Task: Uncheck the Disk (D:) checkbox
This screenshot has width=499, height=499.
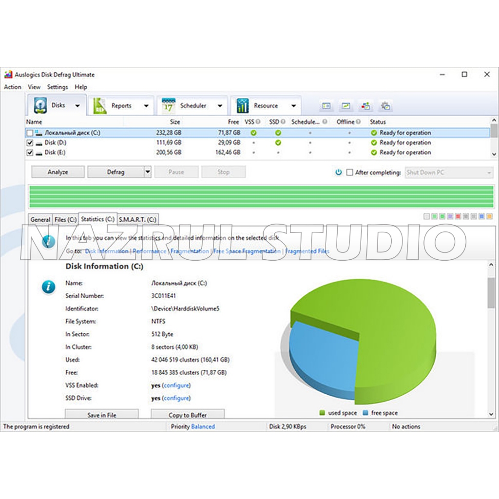Action: pos(30,143)
